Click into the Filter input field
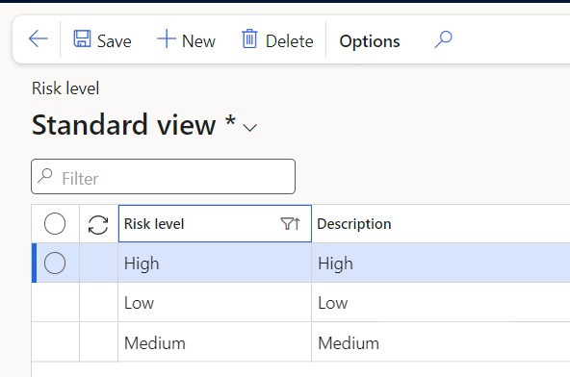Viewport: 570px width, 377px height. point(164,177)
